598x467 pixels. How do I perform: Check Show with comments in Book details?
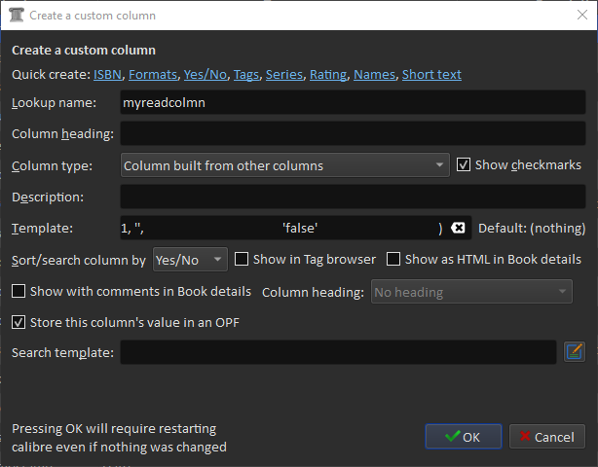[19, 291]
